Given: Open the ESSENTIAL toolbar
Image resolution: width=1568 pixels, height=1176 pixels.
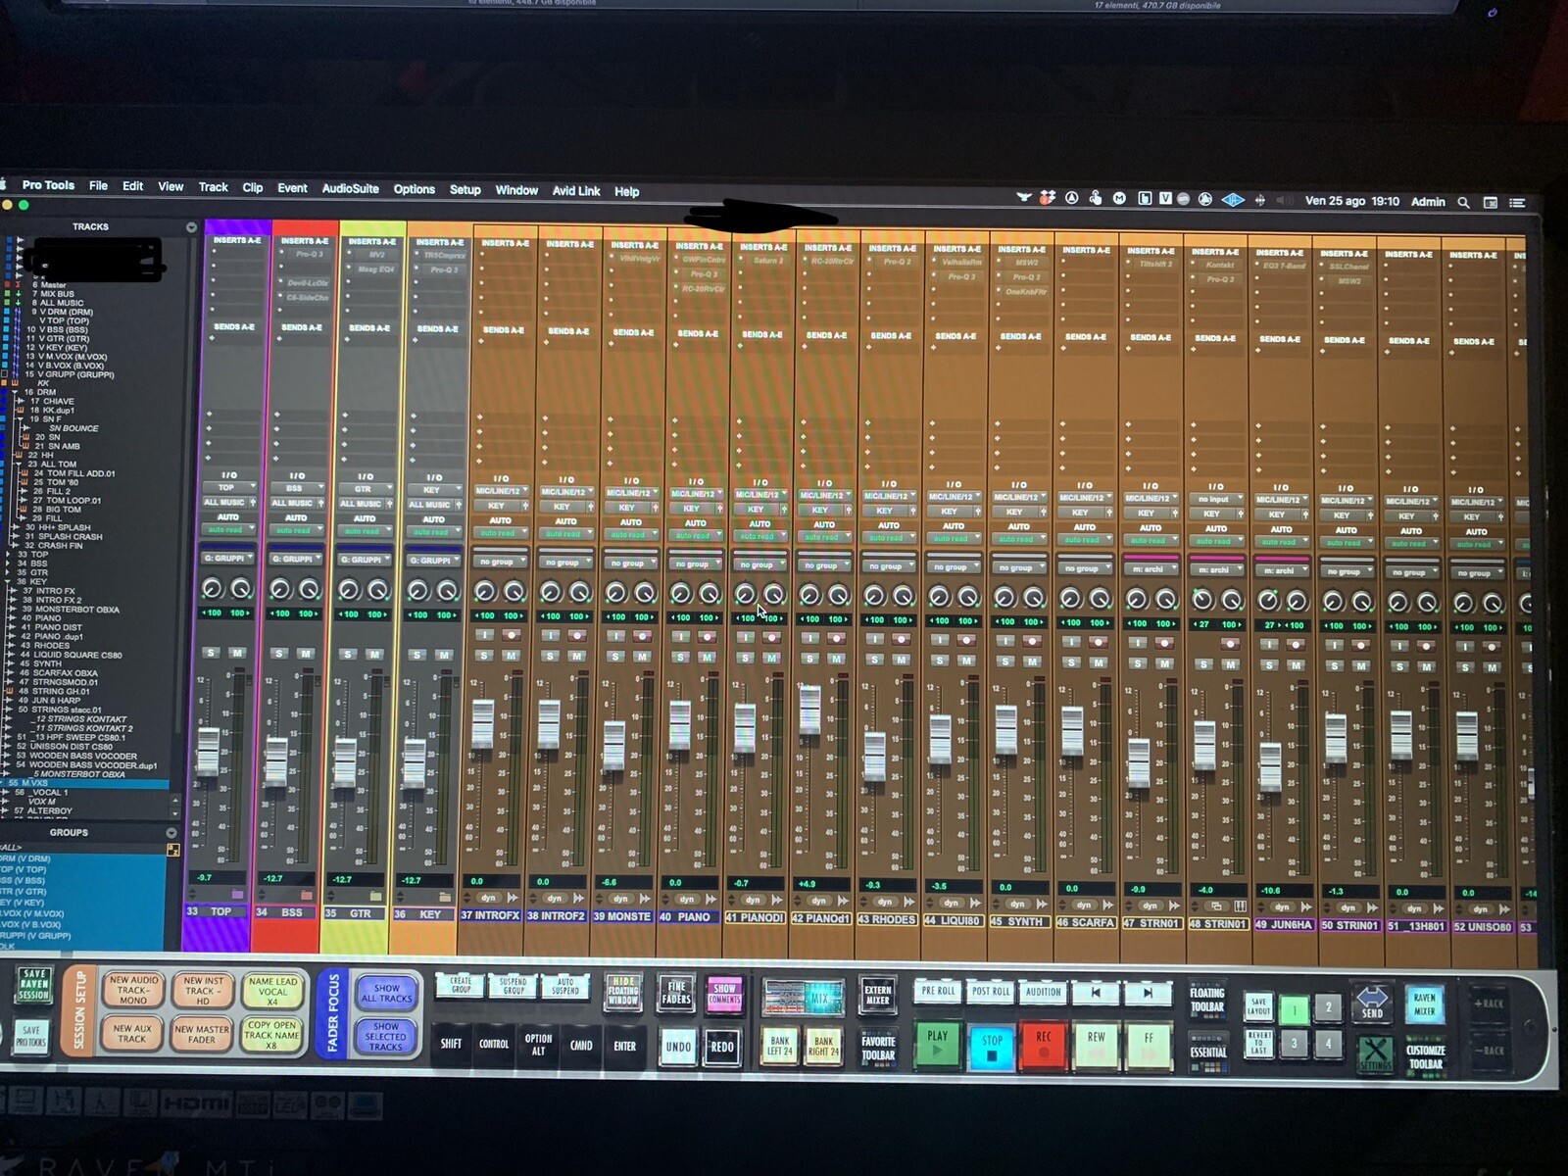Looking at the screenshot, I should pos(1211,1052).
